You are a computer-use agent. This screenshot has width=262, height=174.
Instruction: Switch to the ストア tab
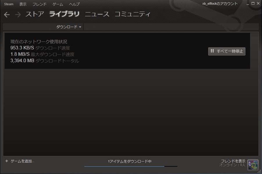[x=35, y=14]
